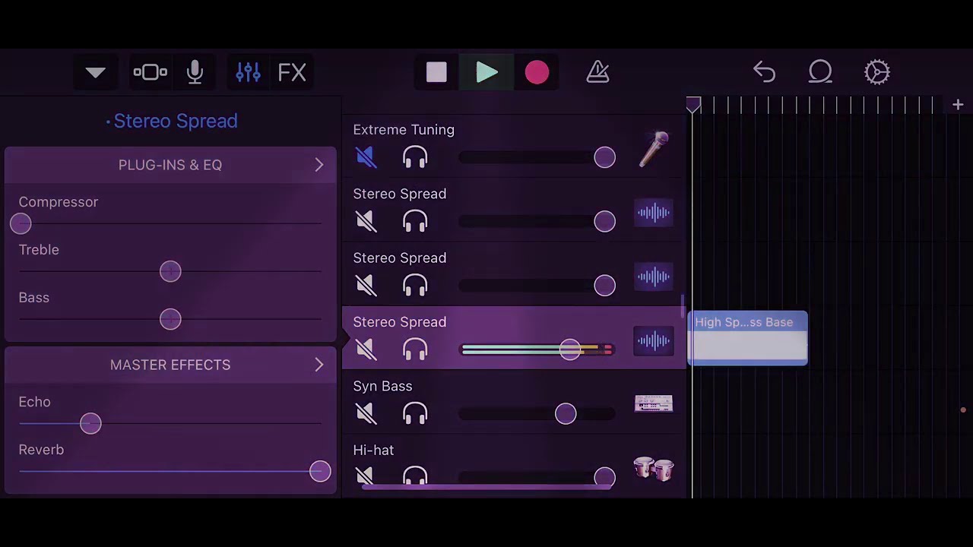Viewport: 973px width, 547px height.
Task: Click the highlighted Stereo Spread waveform icon
Action: pyautogui.click(x=654, y=340)
